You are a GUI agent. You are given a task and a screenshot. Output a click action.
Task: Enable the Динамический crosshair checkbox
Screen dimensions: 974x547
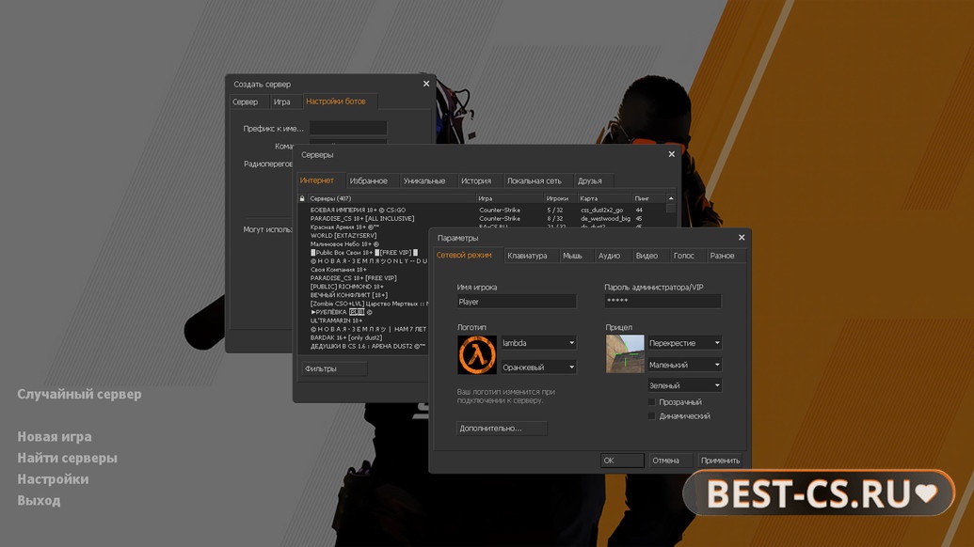point(651,416)
